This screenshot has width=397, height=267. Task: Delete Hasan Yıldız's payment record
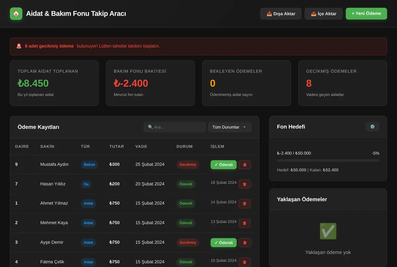coord(245,184)
